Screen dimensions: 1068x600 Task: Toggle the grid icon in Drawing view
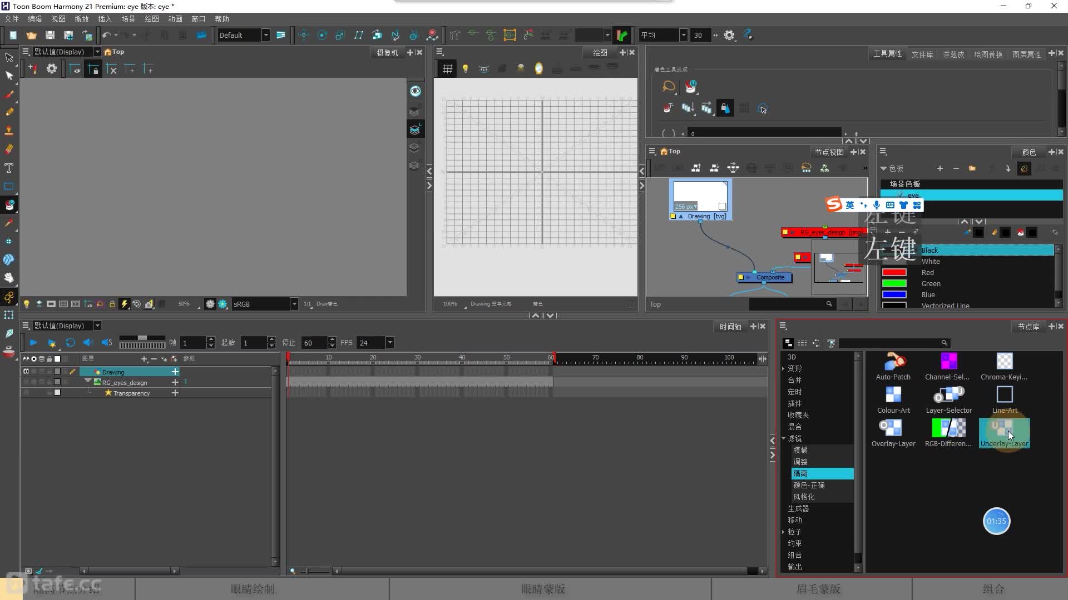tap(447, 69)
